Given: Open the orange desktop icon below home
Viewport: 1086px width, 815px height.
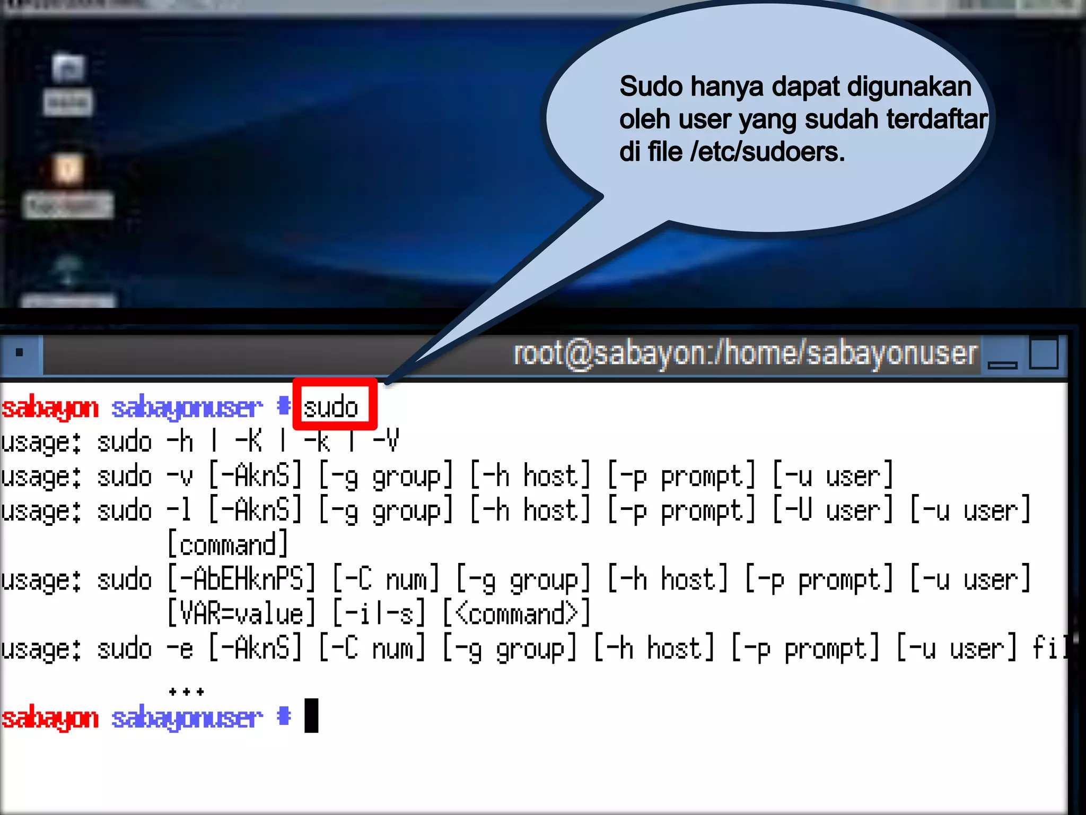Looking at the screenshot, I should pyautogui.click(x=68, y=170).
